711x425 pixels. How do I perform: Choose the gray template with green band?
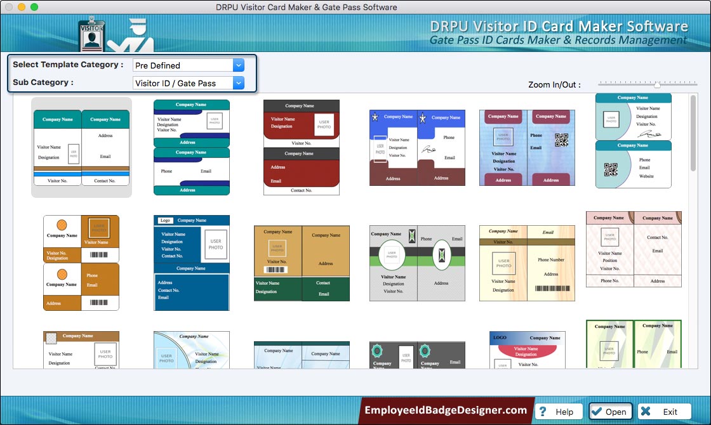click(417, 263)
